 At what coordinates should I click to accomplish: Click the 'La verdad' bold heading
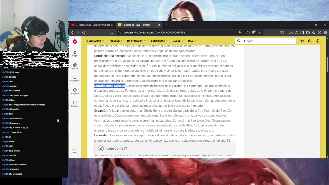click(x=101, y=135)
